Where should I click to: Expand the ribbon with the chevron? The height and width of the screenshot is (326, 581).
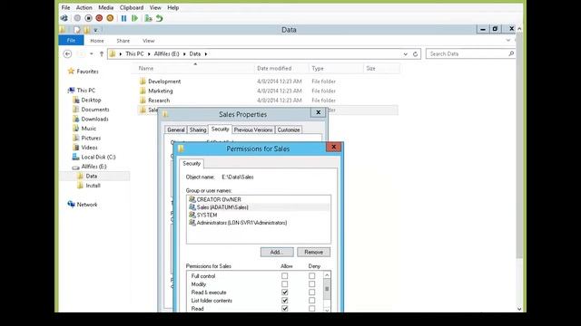pyautogui.click(x=508, y=40)
